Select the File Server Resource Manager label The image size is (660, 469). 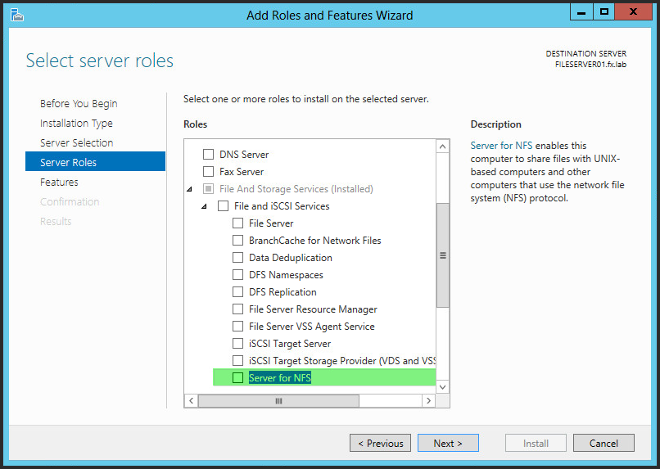coord(313,309)
